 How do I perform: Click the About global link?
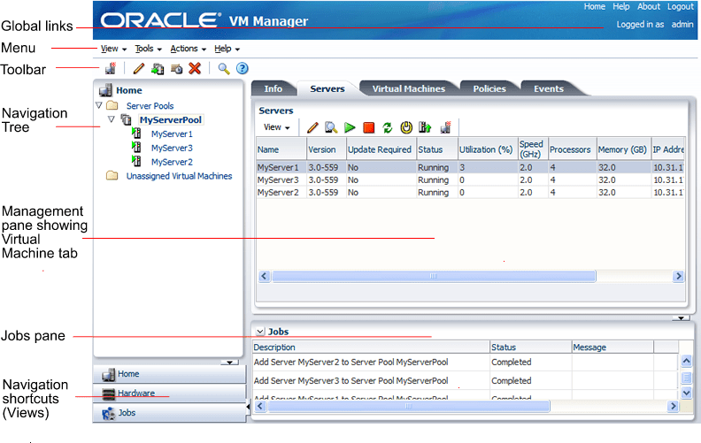[649, 7]
